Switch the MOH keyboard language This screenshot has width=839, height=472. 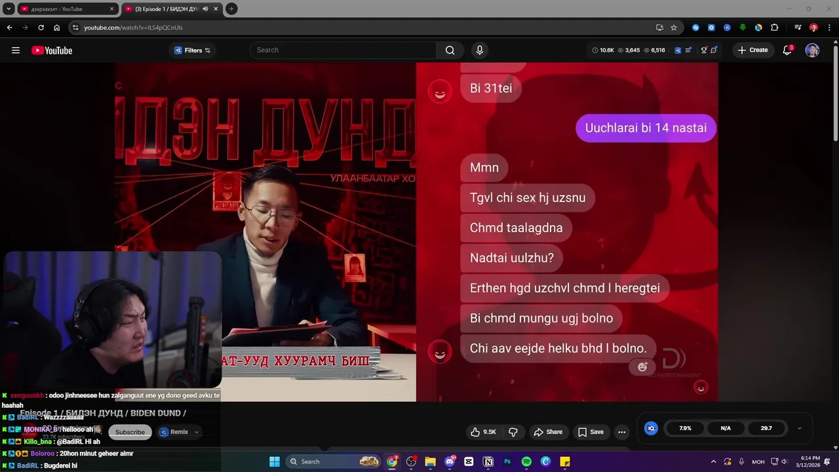758,462
